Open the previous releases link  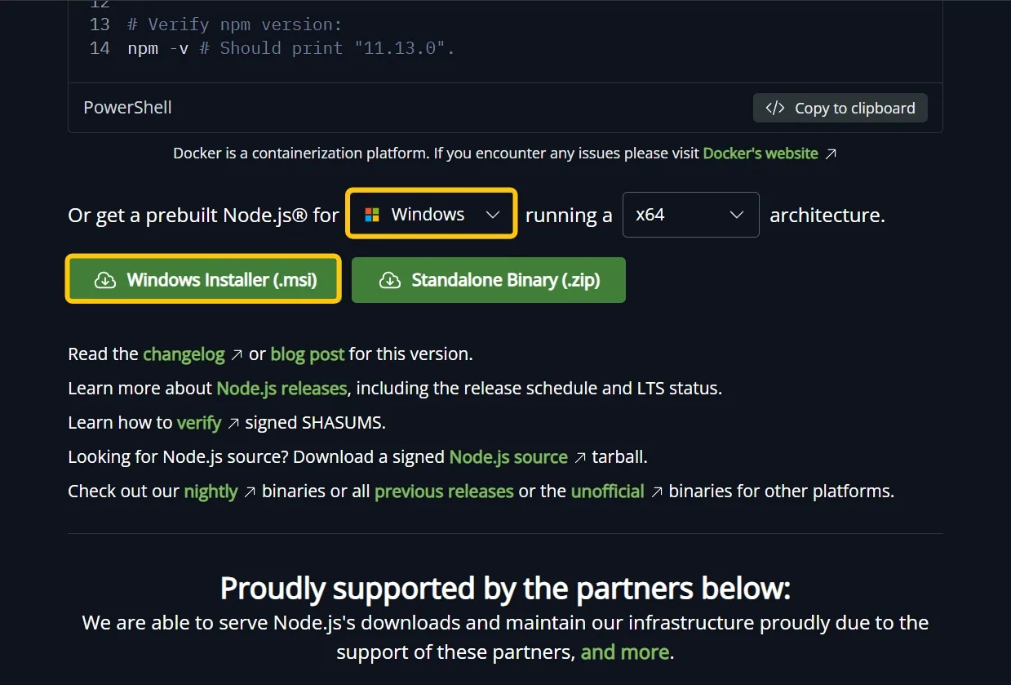coord(444,492)
